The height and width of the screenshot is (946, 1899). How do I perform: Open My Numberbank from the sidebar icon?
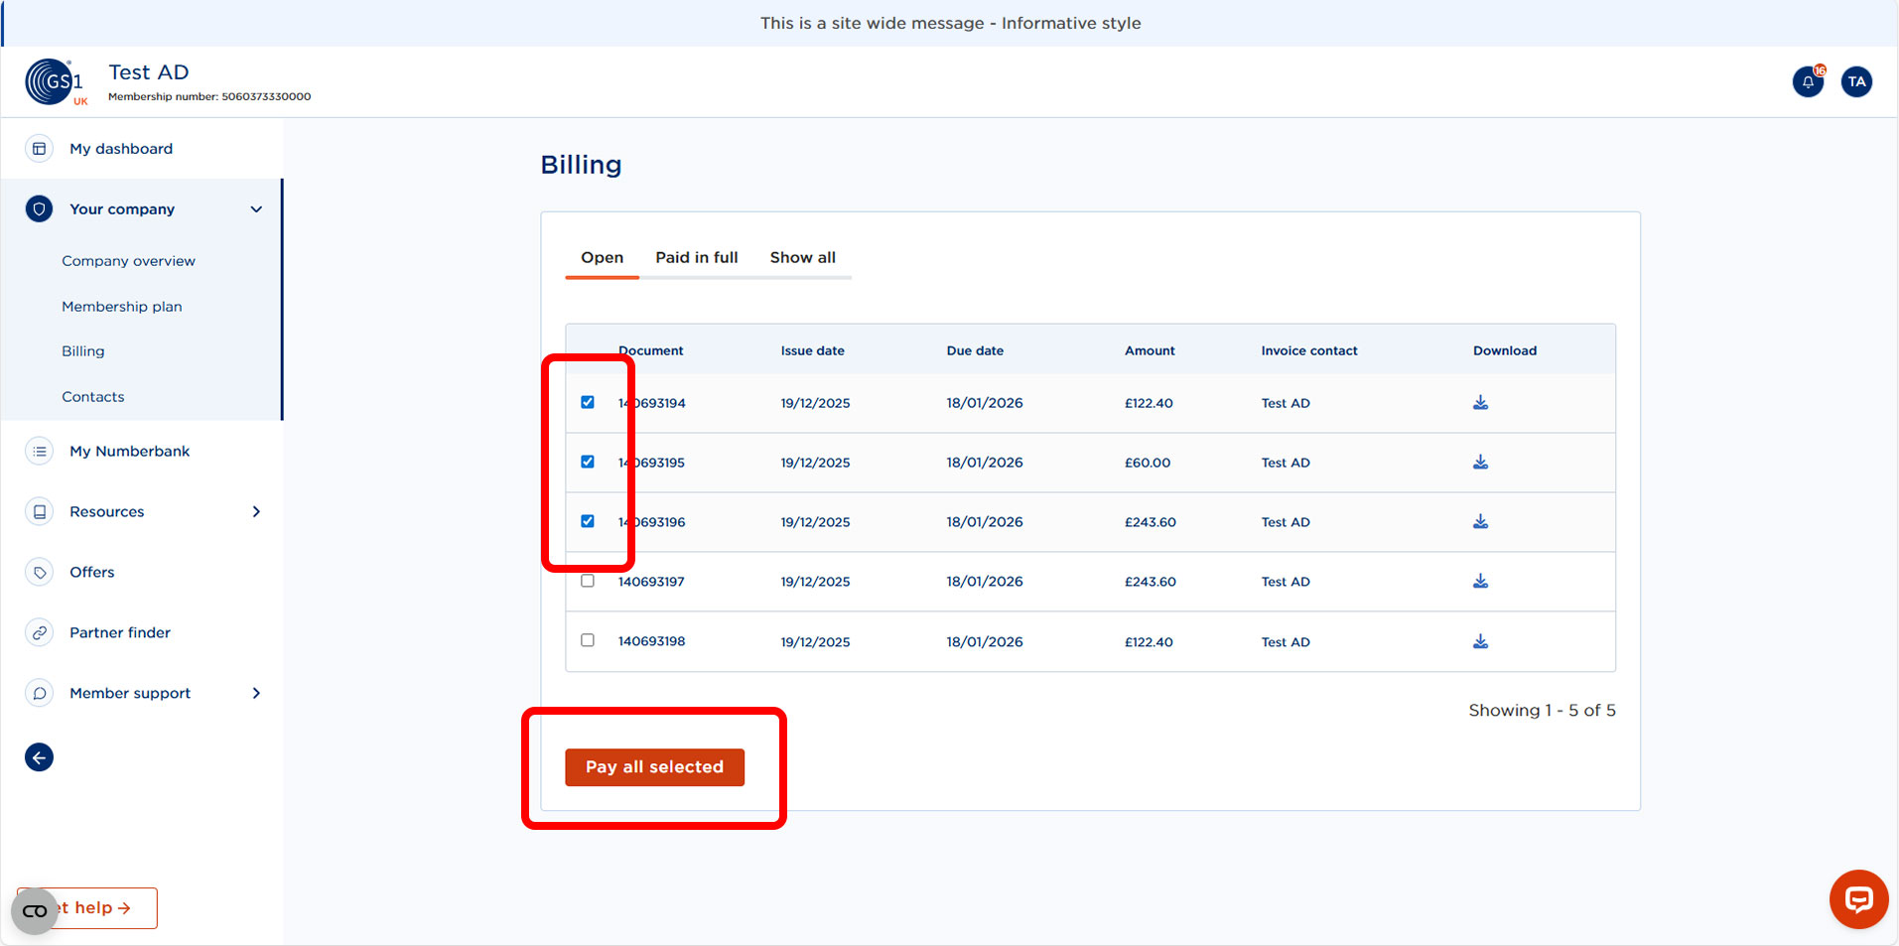coord(39,451)
